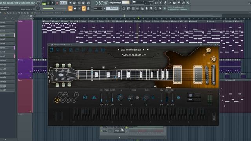Open the Line snap dropdown
Image resolution: width=251 pixels, height=141 pixels.
(98, 9)
